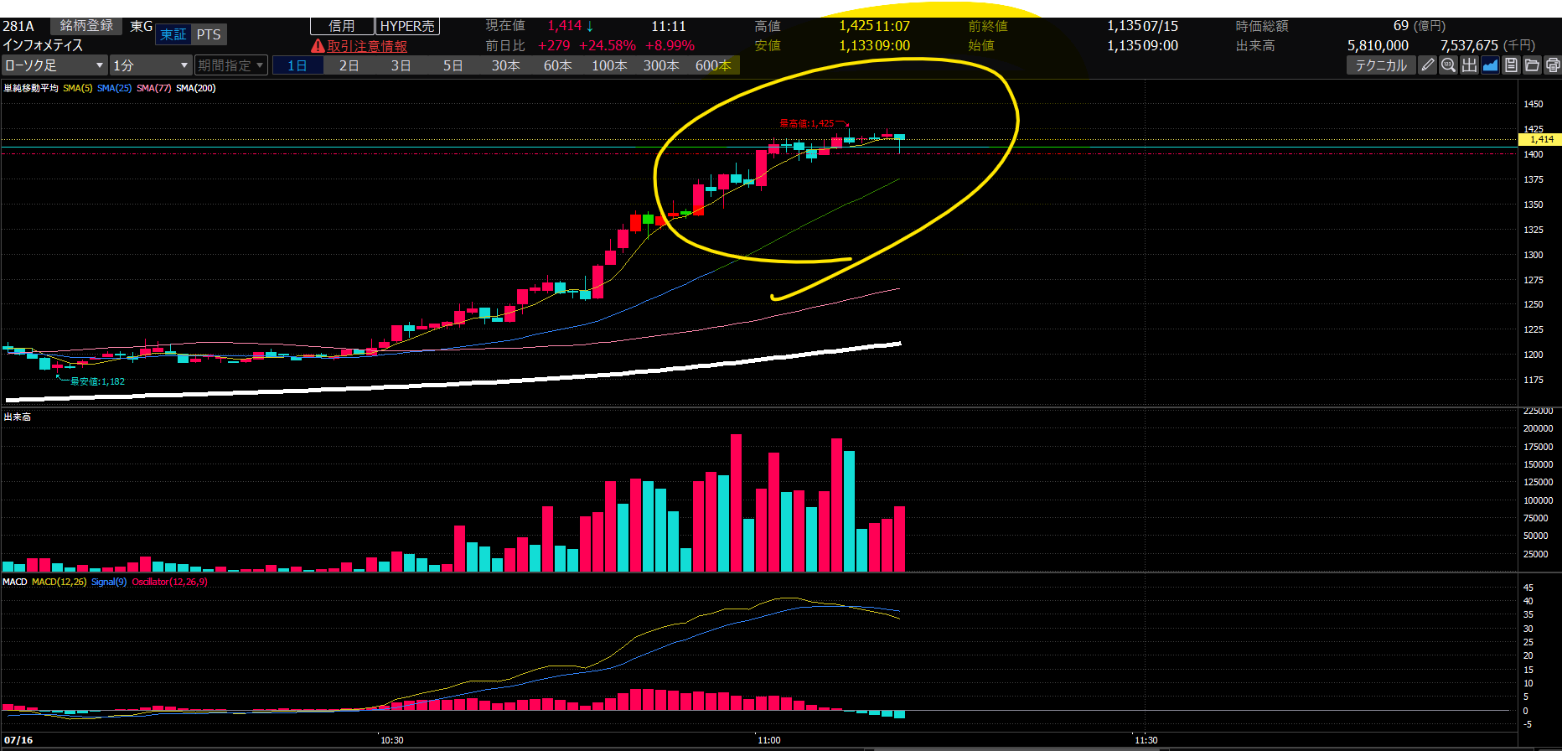
Task: Select the 300本 bars tab
Action: click(661, 65)
